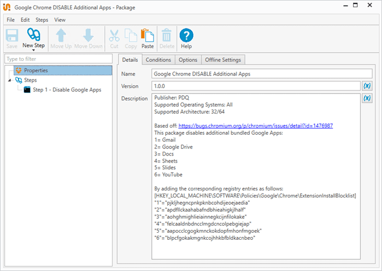Viewport: 382px width, 271px height.
Task: Click the Name input field
Action: coord(262,74)
